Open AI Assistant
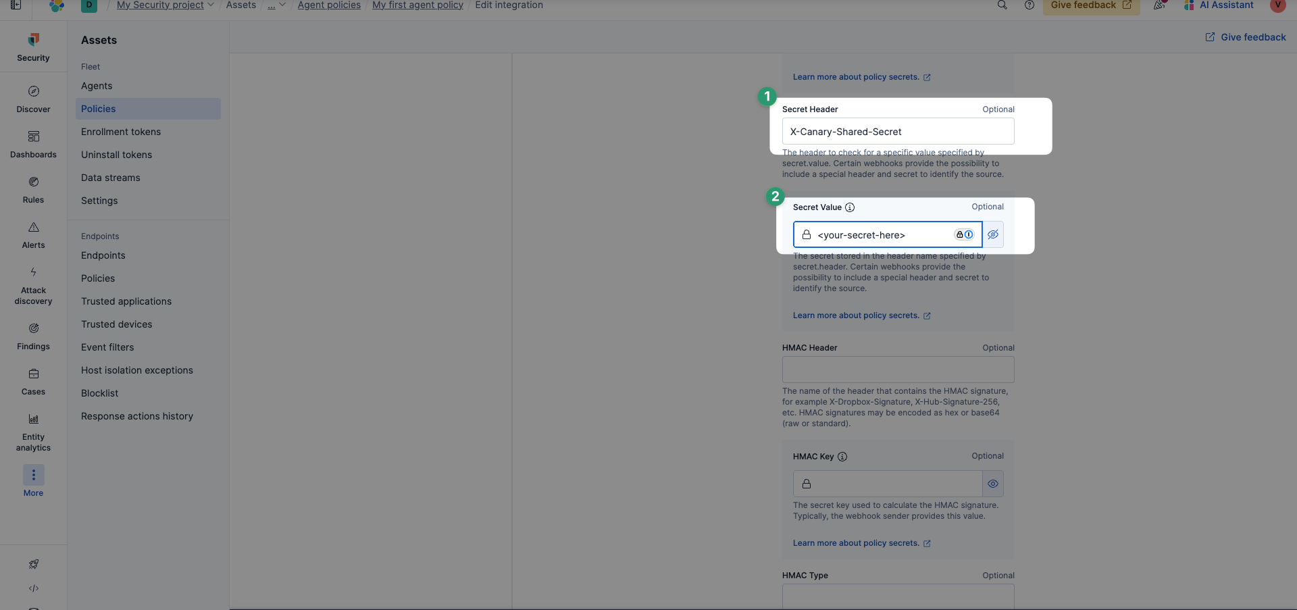The height and width of the screenshot is (610, 1297). click(1219, 5)
